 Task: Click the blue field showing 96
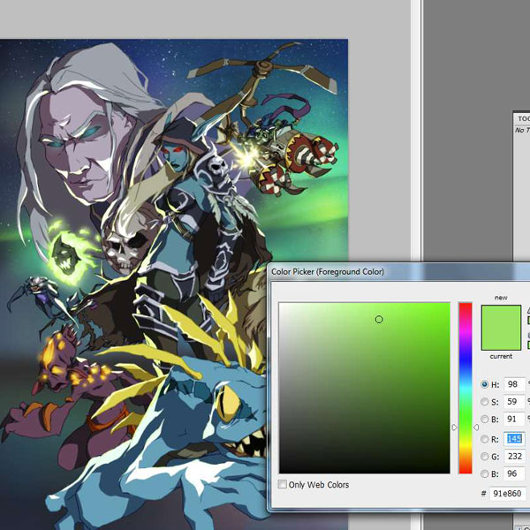click(514, 473)
